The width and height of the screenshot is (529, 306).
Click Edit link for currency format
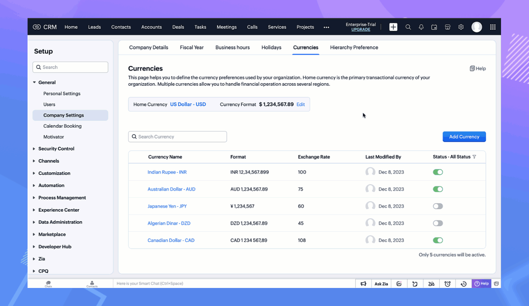click(x=301, y=105)
